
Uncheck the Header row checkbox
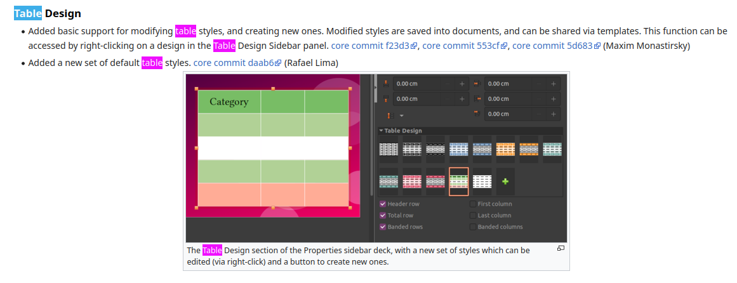coord(383,204)
